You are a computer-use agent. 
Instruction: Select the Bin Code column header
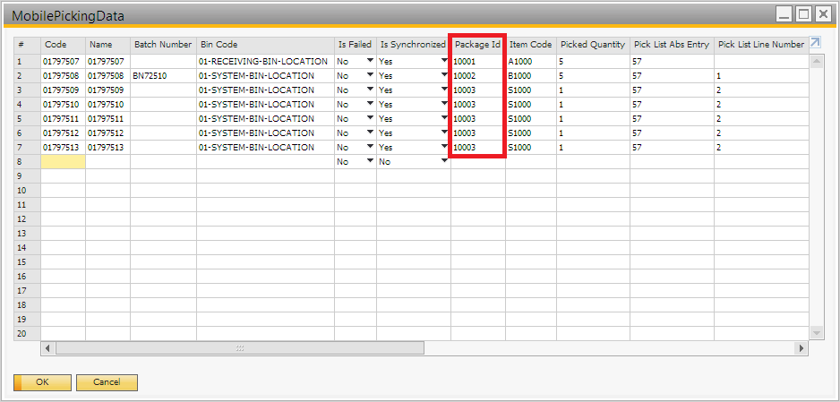point(265,44)
